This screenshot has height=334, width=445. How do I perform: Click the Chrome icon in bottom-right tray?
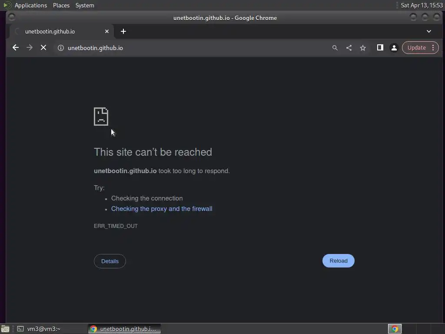coord(395,329)
